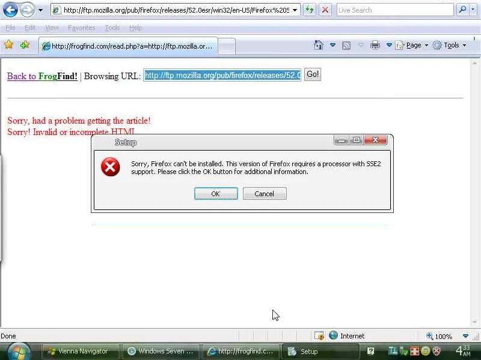
Task: Click the safely remove hardware tray icon
Action: [403, 351]
